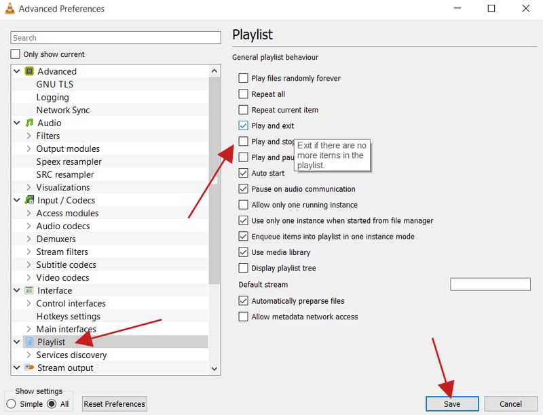Collapse the Playlist tree section
Screen dimensions: 543x415
(16, 342)
